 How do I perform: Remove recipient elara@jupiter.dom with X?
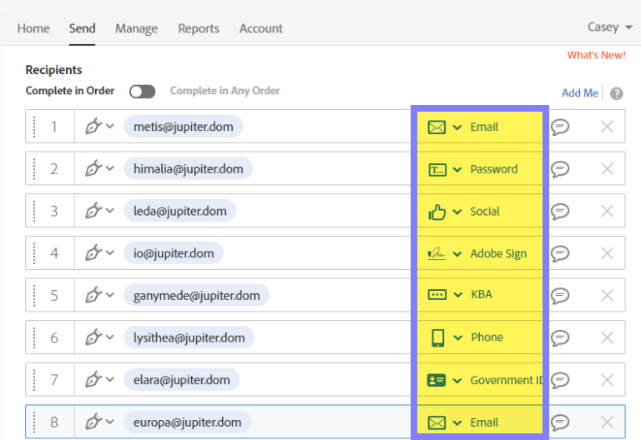coord(607,380)
